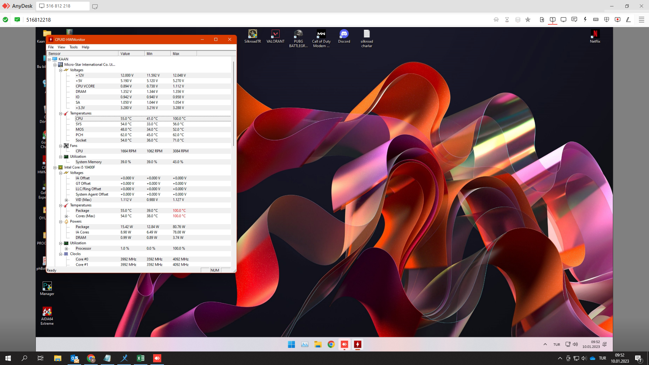Screen dimensions: 649x365
Task: Collapse the Clocks group
Action: (x=61, y=254)
